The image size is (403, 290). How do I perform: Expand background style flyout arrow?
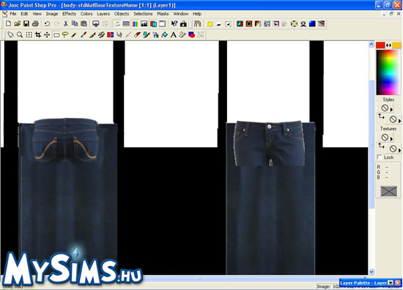pyautogui.click(x=399, y=121)
